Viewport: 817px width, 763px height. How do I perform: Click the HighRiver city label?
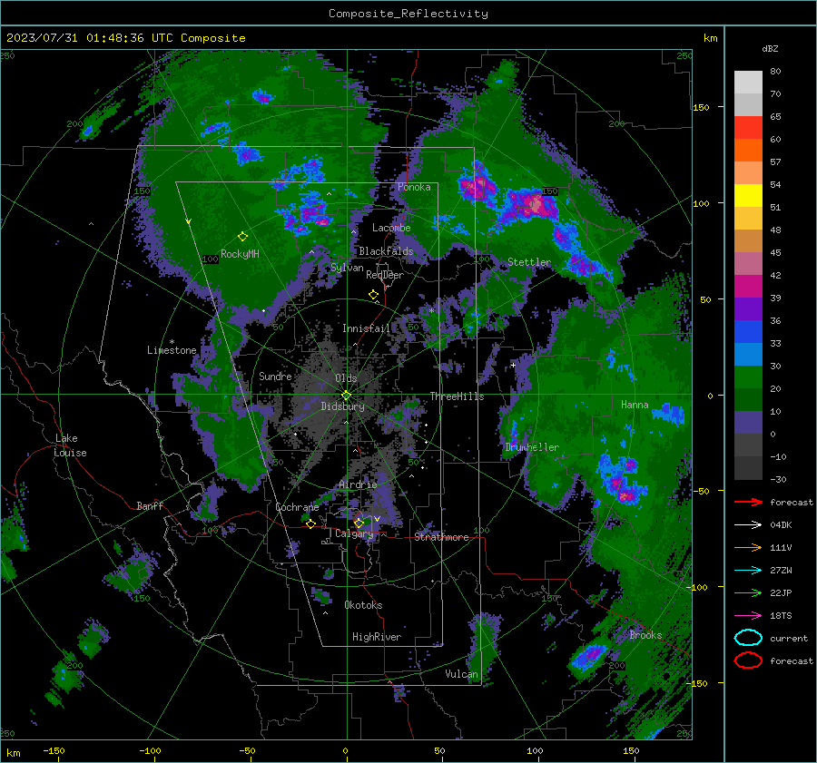pos(377,637)
